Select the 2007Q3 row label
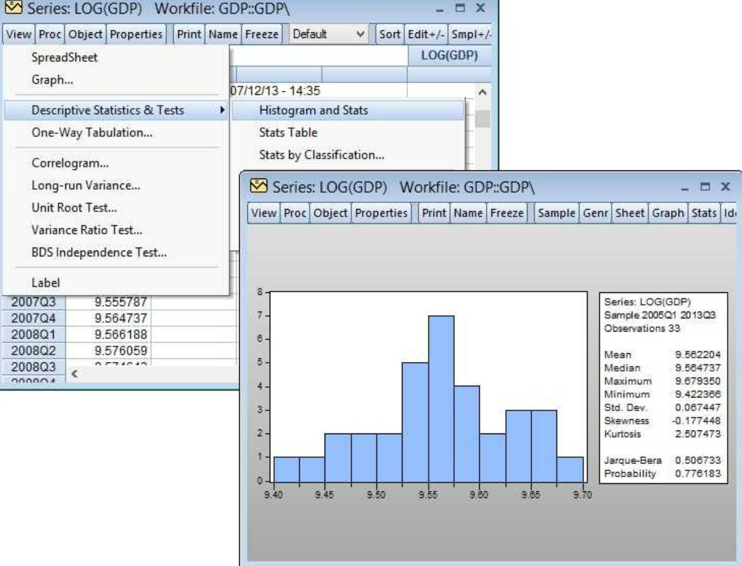742x566 pixels. 33,302
